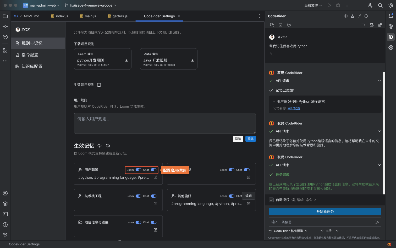396x248 pixels.
Task: Edit the 用户配置 memory card
Action: [155, 177]
